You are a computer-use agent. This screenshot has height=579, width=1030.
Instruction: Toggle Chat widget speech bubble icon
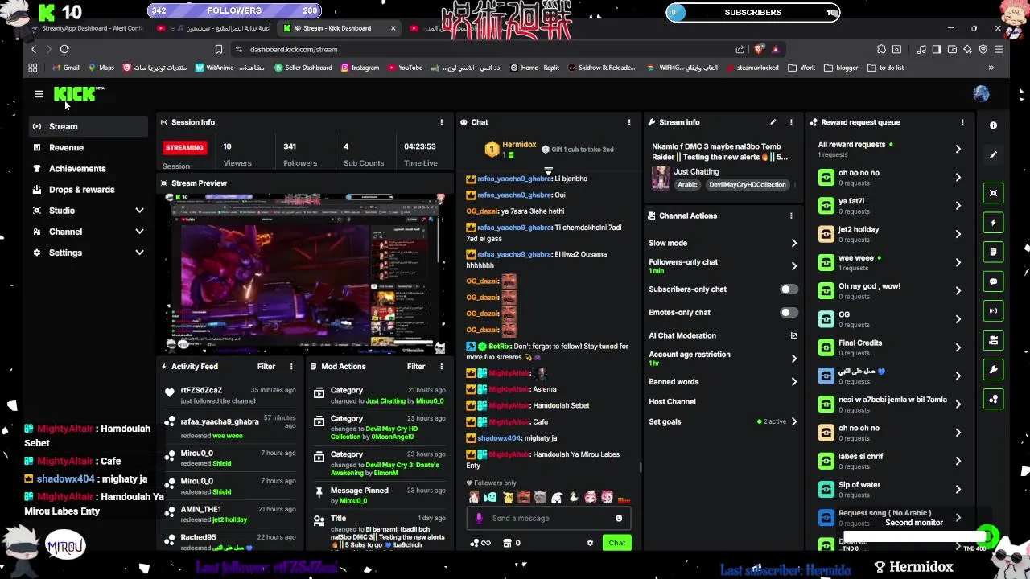(993, 281)
